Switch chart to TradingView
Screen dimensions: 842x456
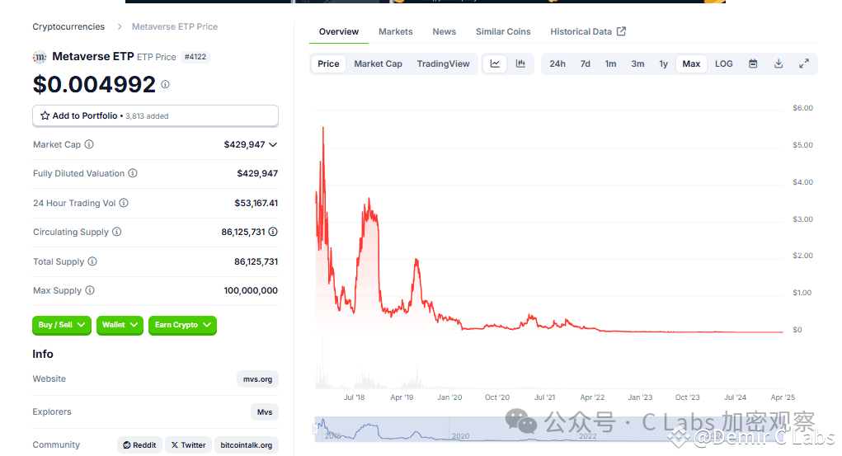[443, 63]
